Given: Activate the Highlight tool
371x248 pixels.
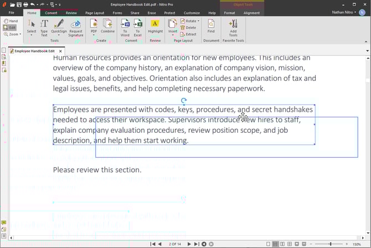Looking at the screenshot, I should pos(155,26).
